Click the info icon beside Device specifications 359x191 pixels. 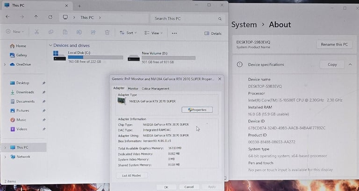239,65
